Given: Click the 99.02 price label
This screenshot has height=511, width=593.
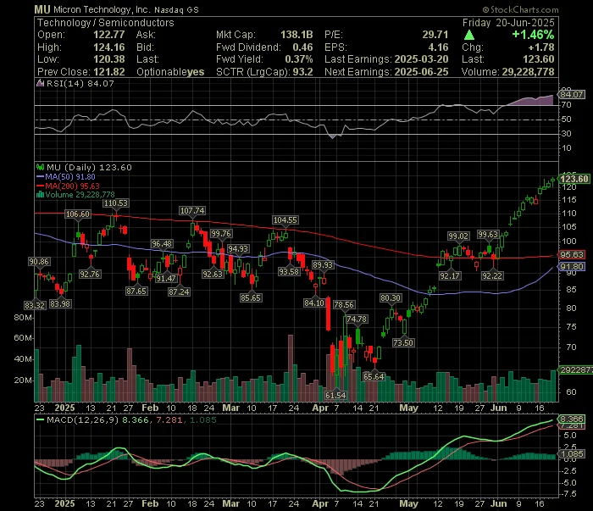Looking at the screenshot, I should pos(458,236).
